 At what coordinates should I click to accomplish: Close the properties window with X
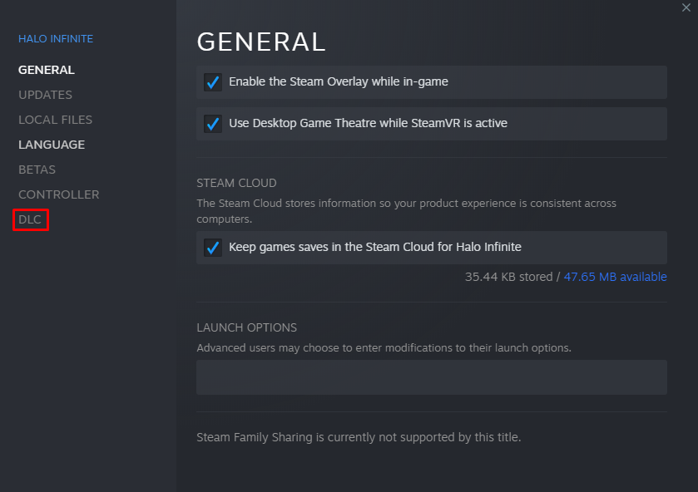pyautogui.click(x=686, y=7)
